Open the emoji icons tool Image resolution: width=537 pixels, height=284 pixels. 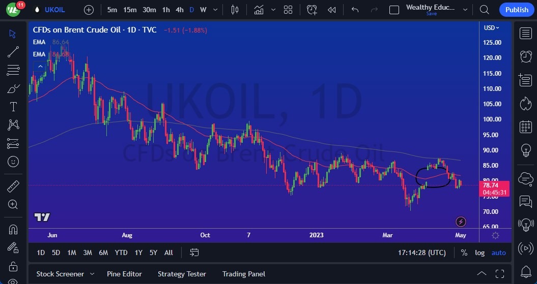click(13, 162)
